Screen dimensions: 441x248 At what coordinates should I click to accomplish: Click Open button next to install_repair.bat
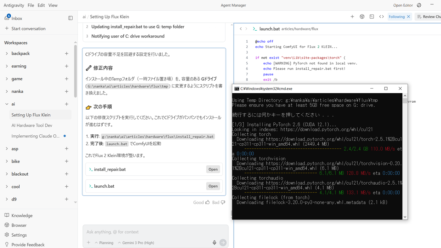(213, 169)
